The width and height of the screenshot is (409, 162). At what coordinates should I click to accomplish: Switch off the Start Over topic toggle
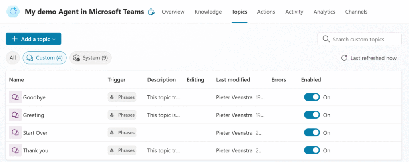click(x=312, y=132)
